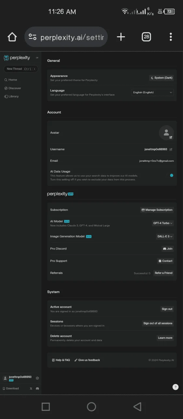Image resolution: width=183 pixels, height=419 pixels.
Task: Open a new browser tab with plus icon
Action: pos(121,37)
